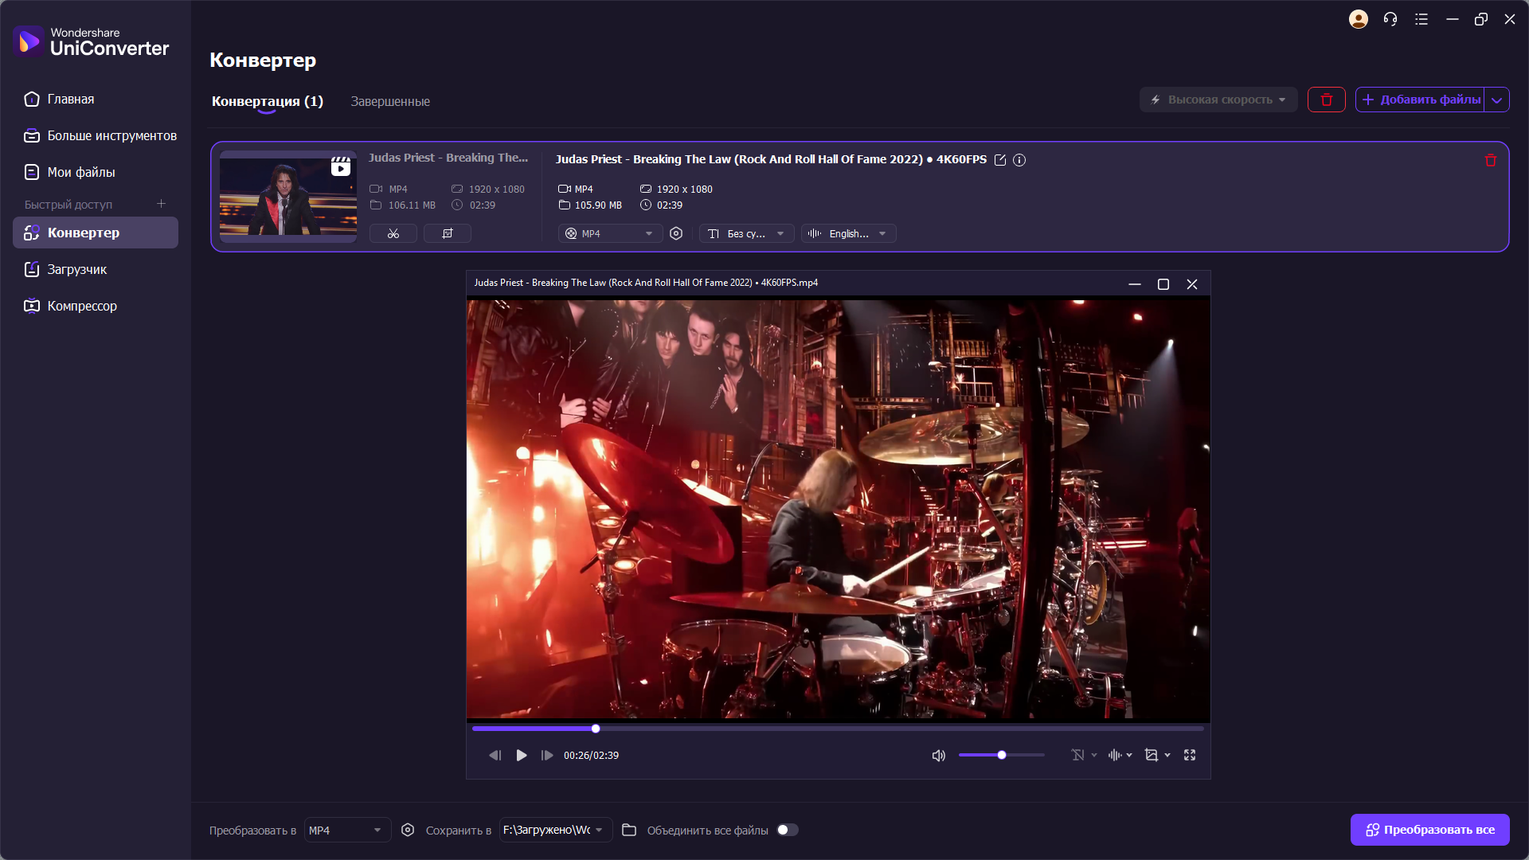This screenshot has width=1529, height=860.
Task: Close the preview player window
Action: [1192, 284]
